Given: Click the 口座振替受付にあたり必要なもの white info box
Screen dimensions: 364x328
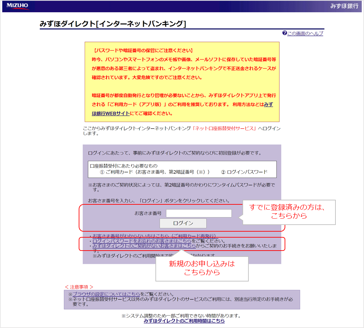Looking at the screenshot, I should click(182, 169).
